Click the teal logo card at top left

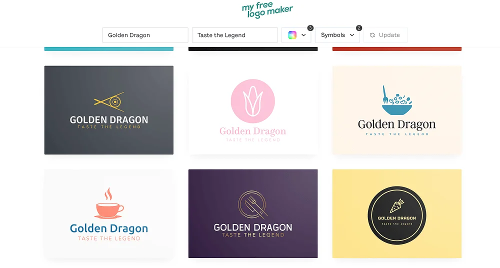tap(108, 48)
